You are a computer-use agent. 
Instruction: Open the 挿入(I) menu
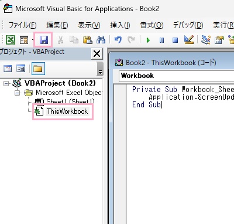(x=120, y=25)
